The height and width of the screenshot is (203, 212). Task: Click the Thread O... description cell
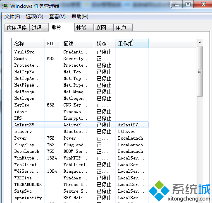76,184
